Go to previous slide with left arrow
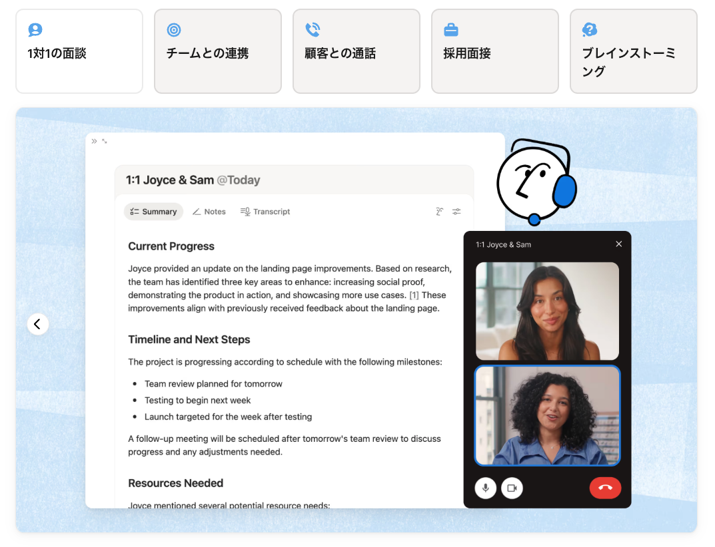The height and width of the screenshot is (547, 715). coord(37,324)
